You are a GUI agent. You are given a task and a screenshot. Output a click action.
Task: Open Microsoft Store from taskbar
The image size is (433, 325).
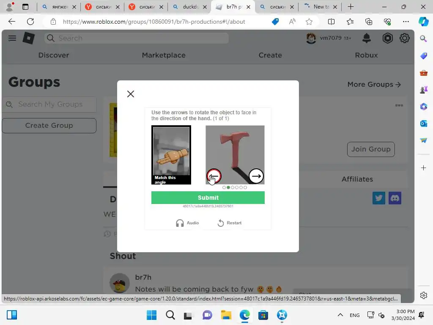click(x=263, y=315)
